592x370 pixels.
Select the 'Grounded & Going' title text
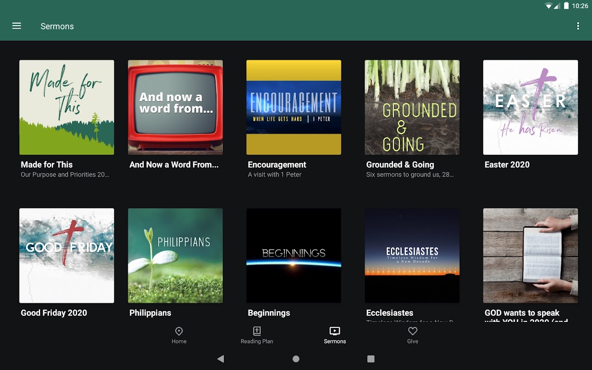point(400,165)
